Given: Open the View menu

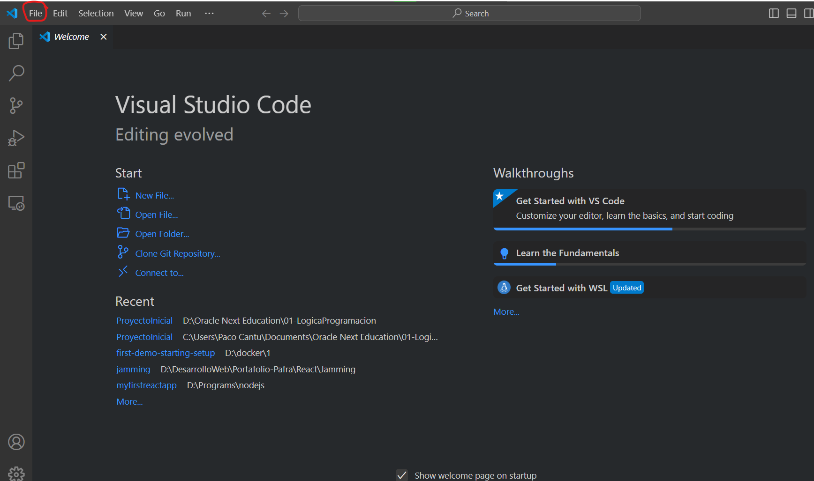Looking at the screenshot, I should tap(134, 14).
